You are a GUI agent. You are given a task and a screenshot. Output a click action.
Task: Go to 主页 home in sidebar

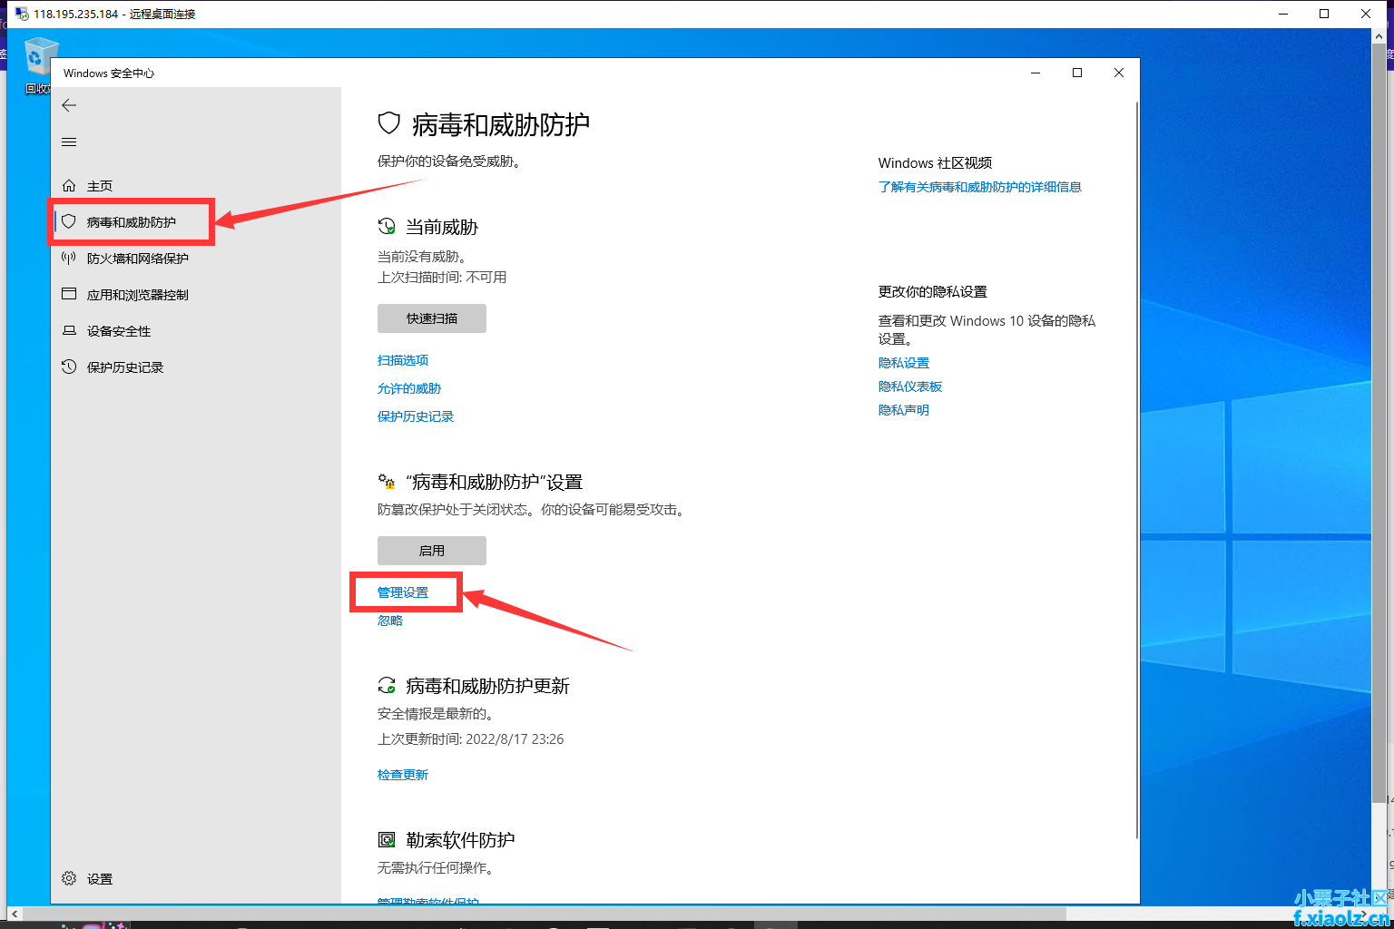99,186
